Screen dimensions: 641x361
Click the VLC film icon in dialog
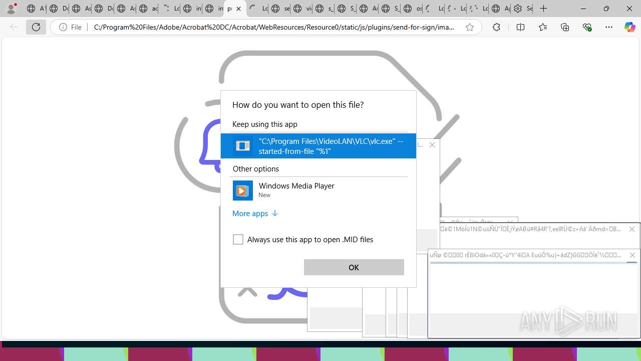pyautogui.click(x=243, y=146)
